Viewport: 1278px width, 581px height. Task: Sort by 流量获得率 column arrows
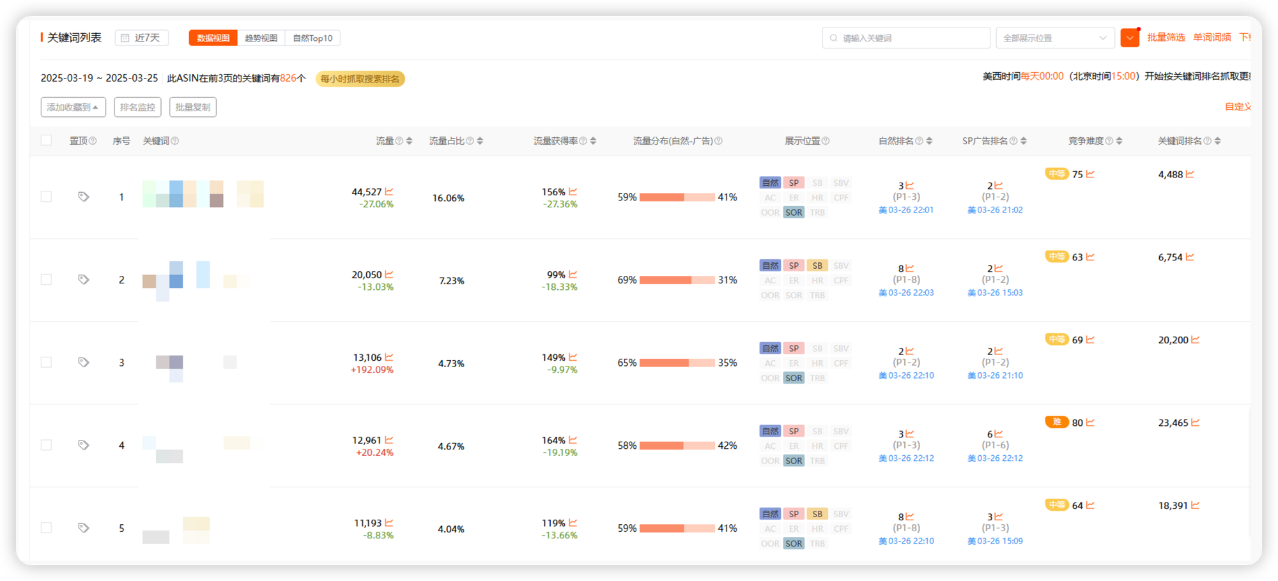point(593,140)
